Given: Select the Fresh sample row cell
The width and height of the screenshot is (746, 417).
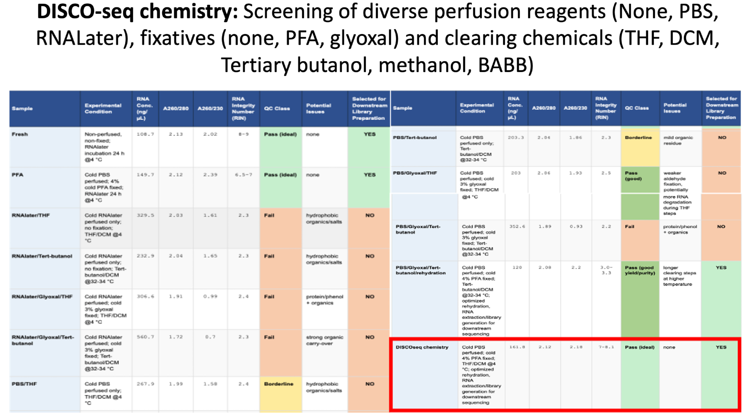Looking at the screenshot, I should (20, 134).
